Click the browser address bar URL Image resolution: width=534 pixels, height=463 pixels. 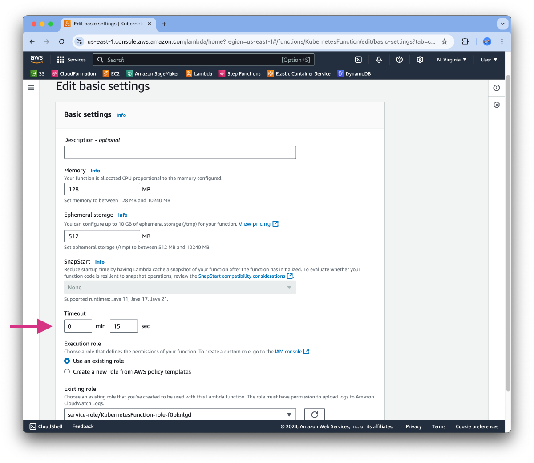261,41
